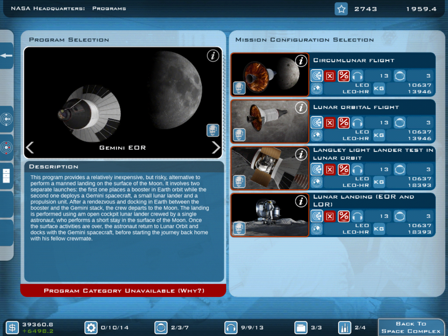Click Buzz portrait icon on Langley Lander thumbnail
This screenshot has width=448, height=336.
click(239, 182)
